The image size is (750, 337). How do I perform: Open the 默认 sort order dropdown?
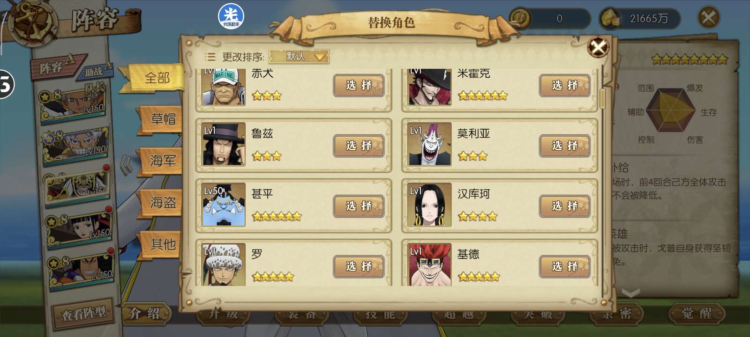click(299, 57)
